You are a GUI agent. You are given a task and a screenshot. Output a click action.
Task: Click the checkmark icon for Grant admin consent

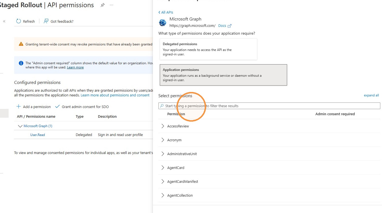(x=57, y=107)
